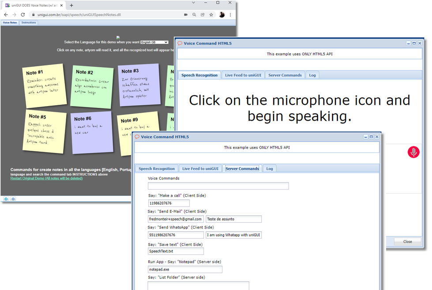The image size is (432, 290).
Task: Click the Telegram icon in bottom bar
Action: tap(6, 199)
